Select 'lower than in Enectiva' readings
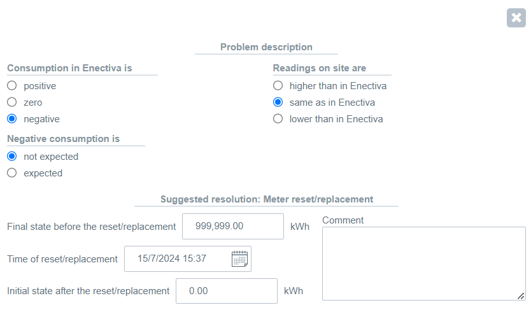Viewport: 531px width, 319px height. pos(277,118)
